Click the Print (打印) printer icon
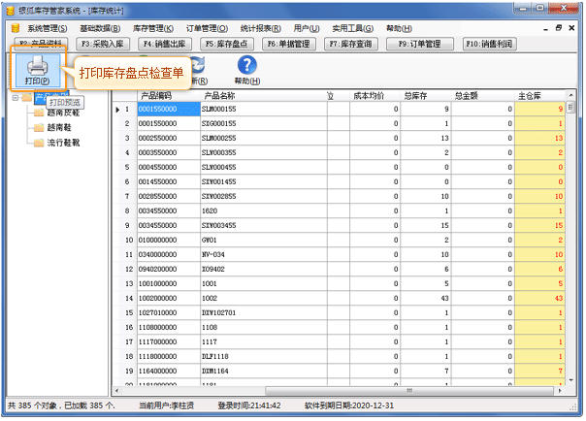Image resolution: width=586 pixels, height=421 pixels. 37,68
